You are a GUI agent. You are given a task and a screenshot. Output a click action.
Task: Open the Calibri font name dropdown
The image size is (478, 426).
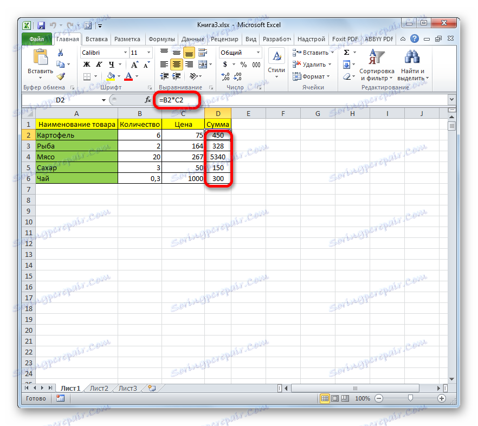tap(125, 53)
